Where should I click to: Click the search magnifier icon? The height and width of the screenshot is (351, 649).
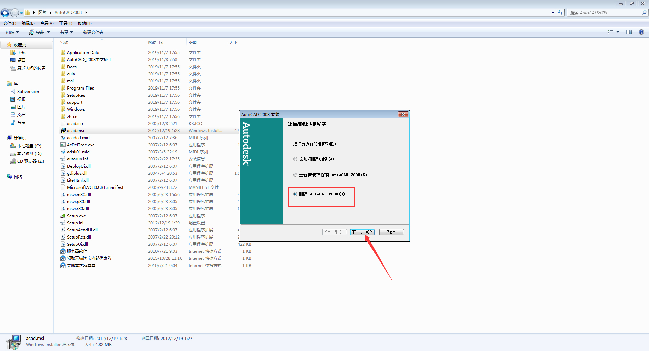(x=644, y=12)
